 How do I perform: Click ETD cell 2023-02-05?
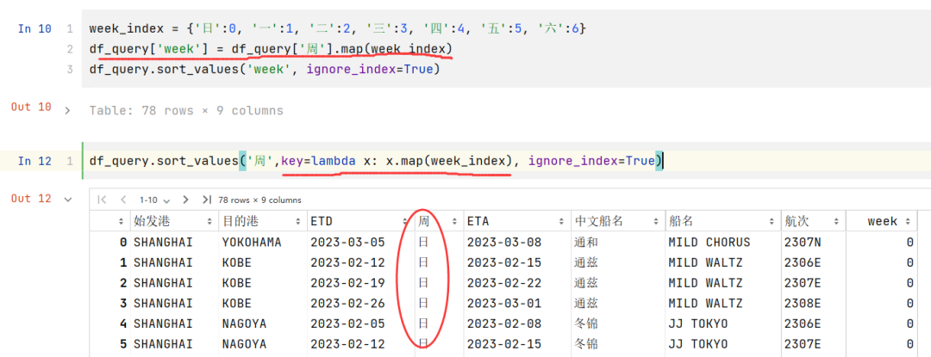[x=348, y=323]
